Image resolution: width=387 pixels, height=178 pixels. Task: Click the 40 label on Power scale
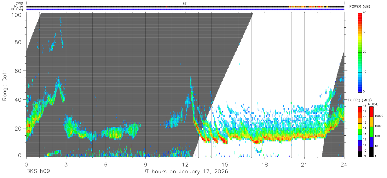[x=365, y=13]
